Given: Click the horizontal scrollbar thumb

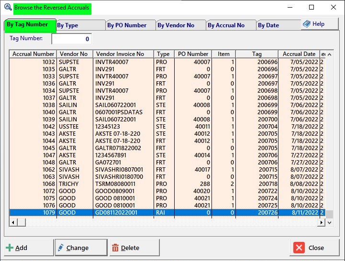Looking at the screenshot, I should click(22, 223).
